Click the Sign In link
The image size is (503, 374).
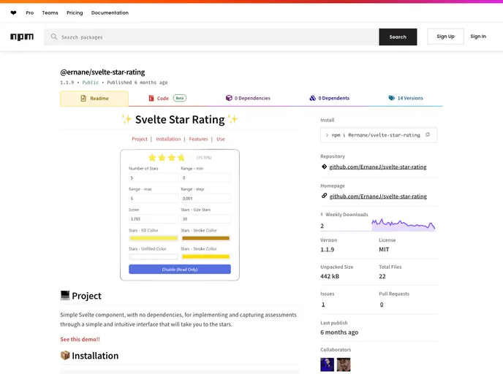(478, 37)
